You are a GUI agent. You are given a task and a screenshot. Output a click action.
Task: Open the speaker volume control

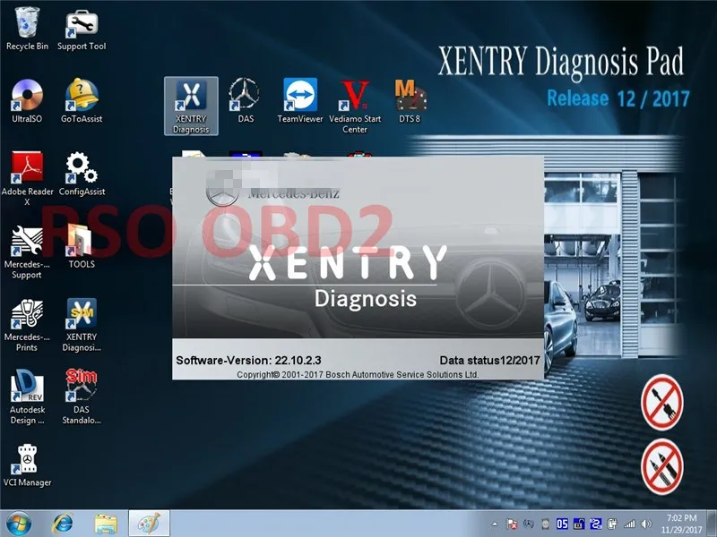click(x=646, y=524)
